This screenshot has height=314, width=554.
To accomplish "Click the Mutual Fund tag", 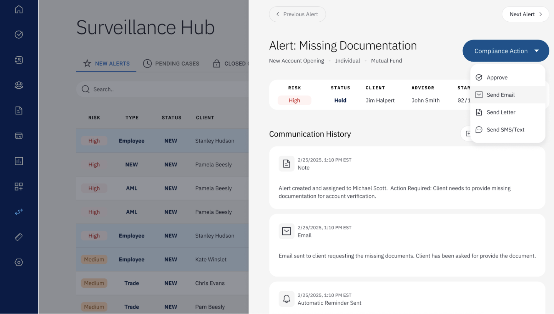I will (387, 61).
